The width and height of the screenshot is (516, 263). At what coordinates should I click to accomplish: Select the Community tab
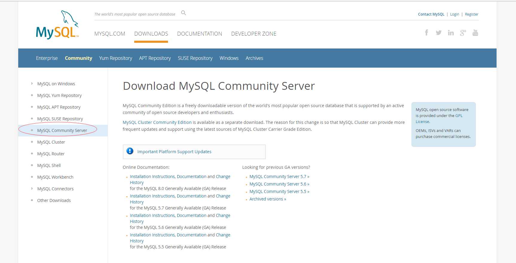click(78, 58)
